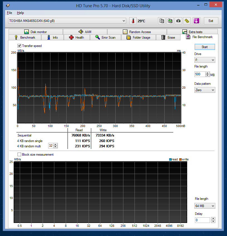This screenshot has height=236, width=227.
Task: Increase the Delay value
Action: [x=213, y=219]
